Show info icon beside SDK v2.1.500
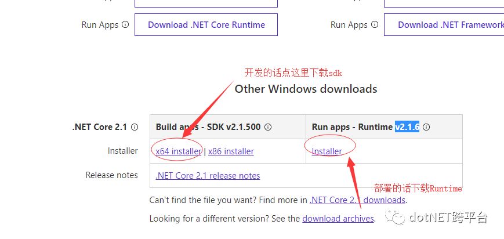The image size is (504, 239). pyautogui.click(x=268, y=127)
